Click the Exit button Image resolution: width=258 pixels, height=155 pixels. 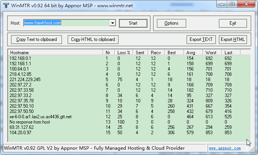click(233, 23)
